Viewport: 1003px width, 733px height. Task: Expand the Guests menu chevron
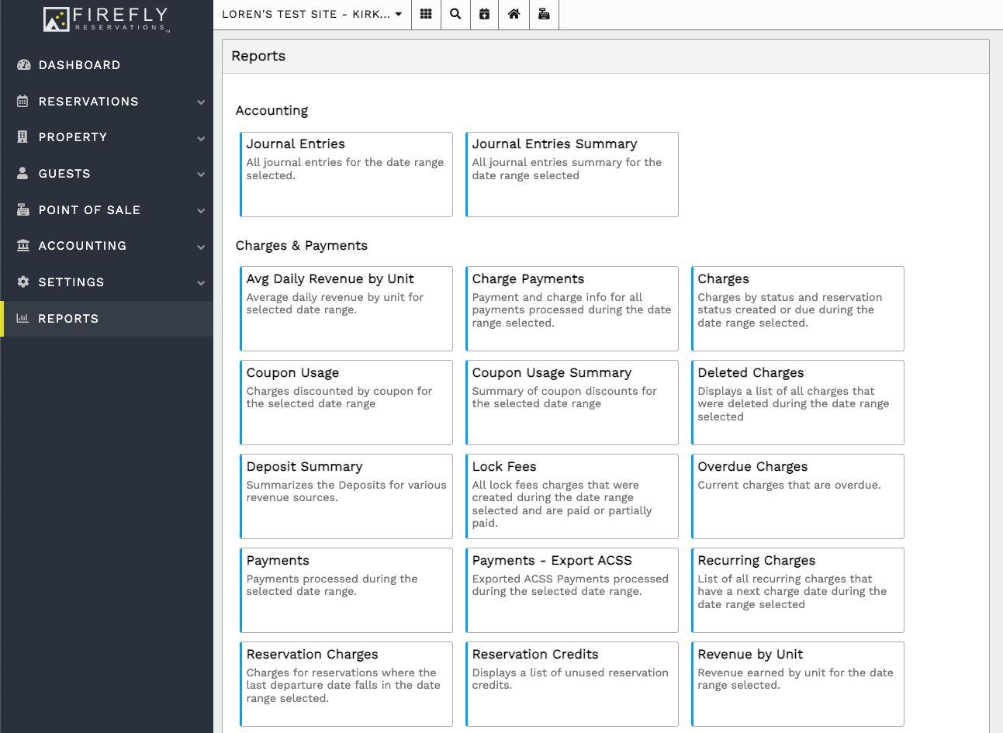201,175
